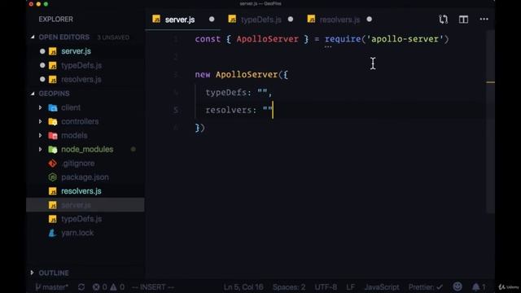The height and width of the screenshot is (293, 521).
Task: Click the models folder icon
Action: [x=52, y=136]
